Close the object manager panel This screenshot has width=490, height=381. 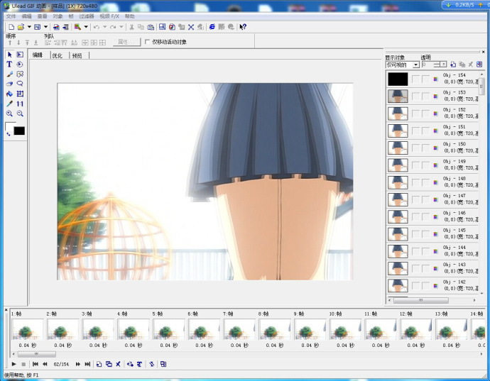(483, 52)
